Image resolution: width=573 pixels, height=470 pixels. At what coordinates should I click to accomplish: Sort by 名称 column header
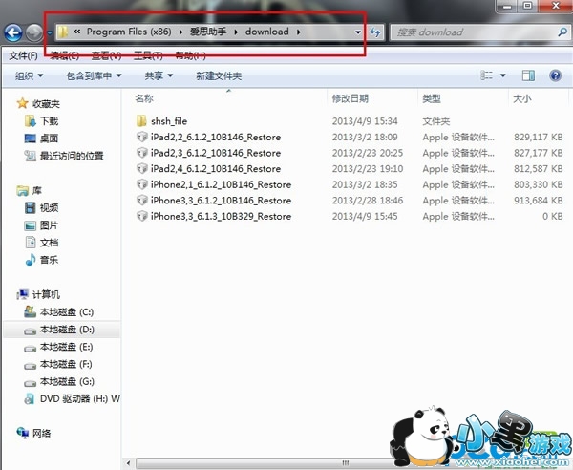tap(144, 98)
